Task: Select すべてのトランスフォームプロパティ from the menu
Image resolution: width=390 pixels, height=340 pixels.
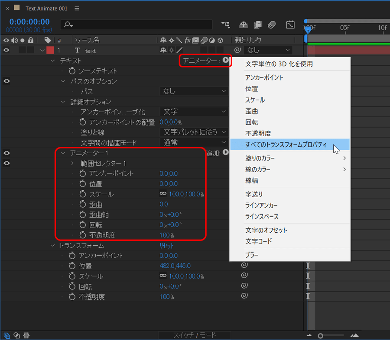Action: point(286,144)
